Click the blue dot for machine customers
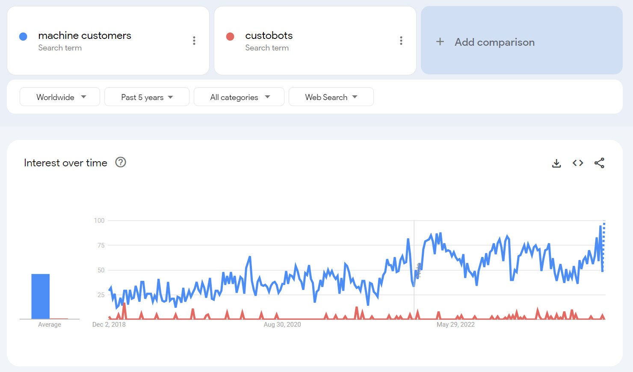Image resolution: width=633 pixels, height=372 pixels. click(23, 36)
